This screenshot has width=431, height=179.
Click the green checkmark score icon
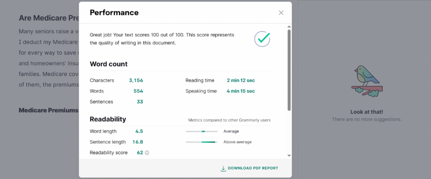point(262,39)
